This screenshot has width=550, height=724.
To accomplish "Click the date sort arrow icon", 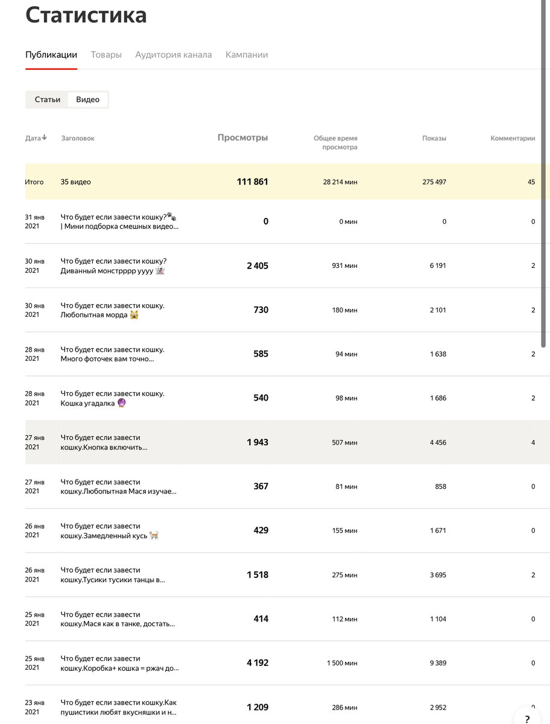I will (x=45, y=138).
